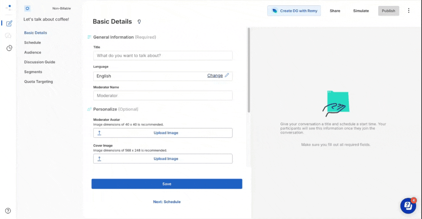Image resolution: width=422 pixels, height=219 pixels.
Task: Follow the Next: Schedule link
Action: click(x=167, y=202)
